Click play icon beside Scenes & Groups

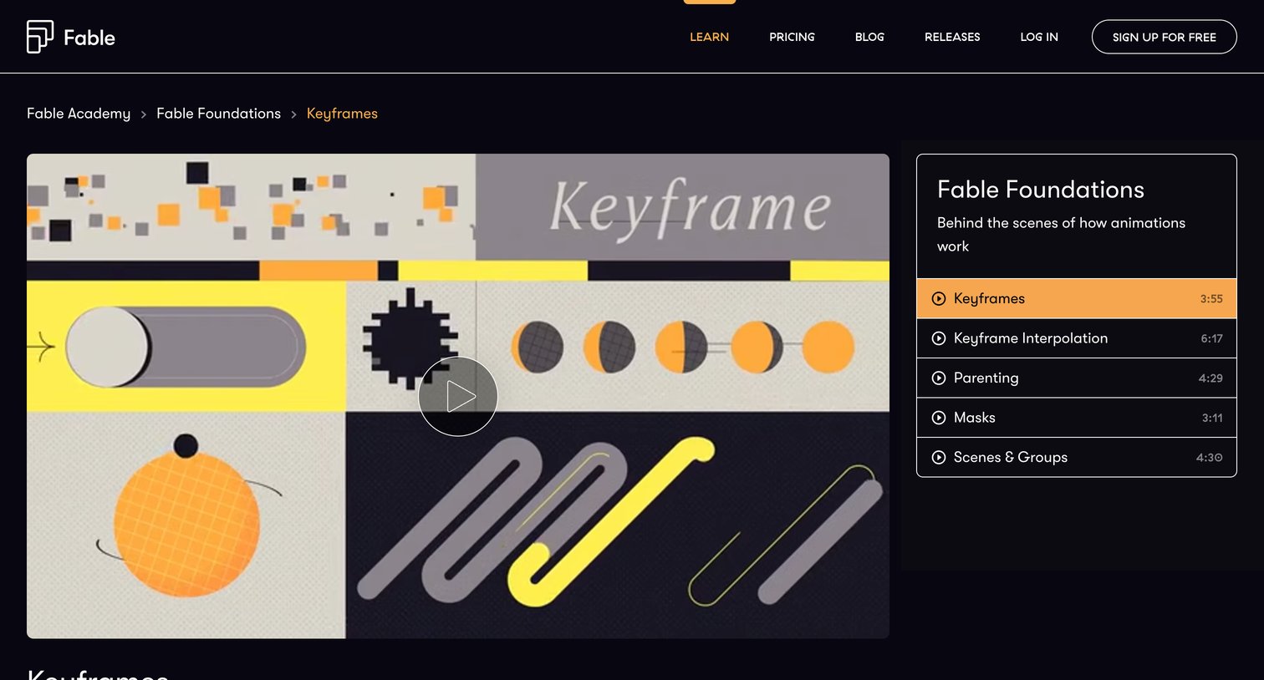[x=939, y=457]
